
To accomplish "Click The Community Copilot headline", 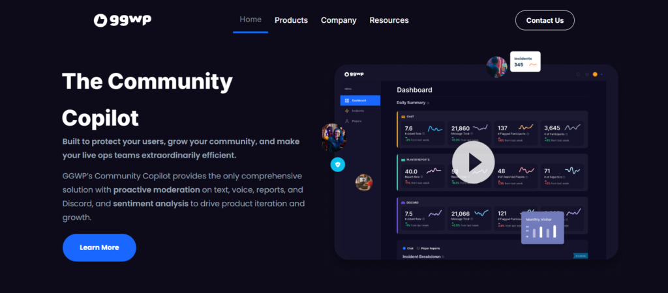I will (147, 99).
